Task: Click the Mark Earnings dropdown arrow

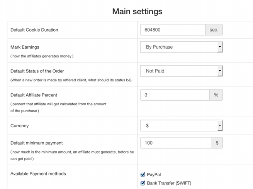Action: (220, 47)
